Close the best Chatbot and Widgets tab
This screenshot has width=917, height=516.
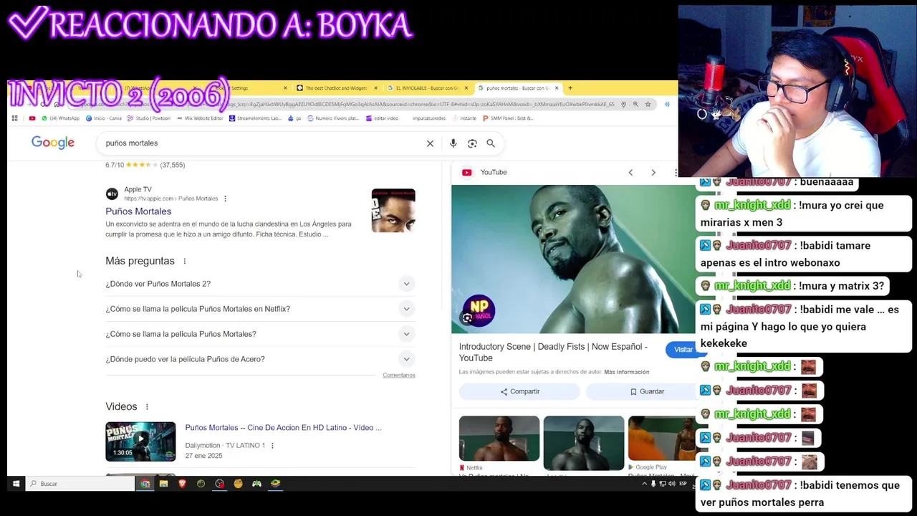click(376, 88)
